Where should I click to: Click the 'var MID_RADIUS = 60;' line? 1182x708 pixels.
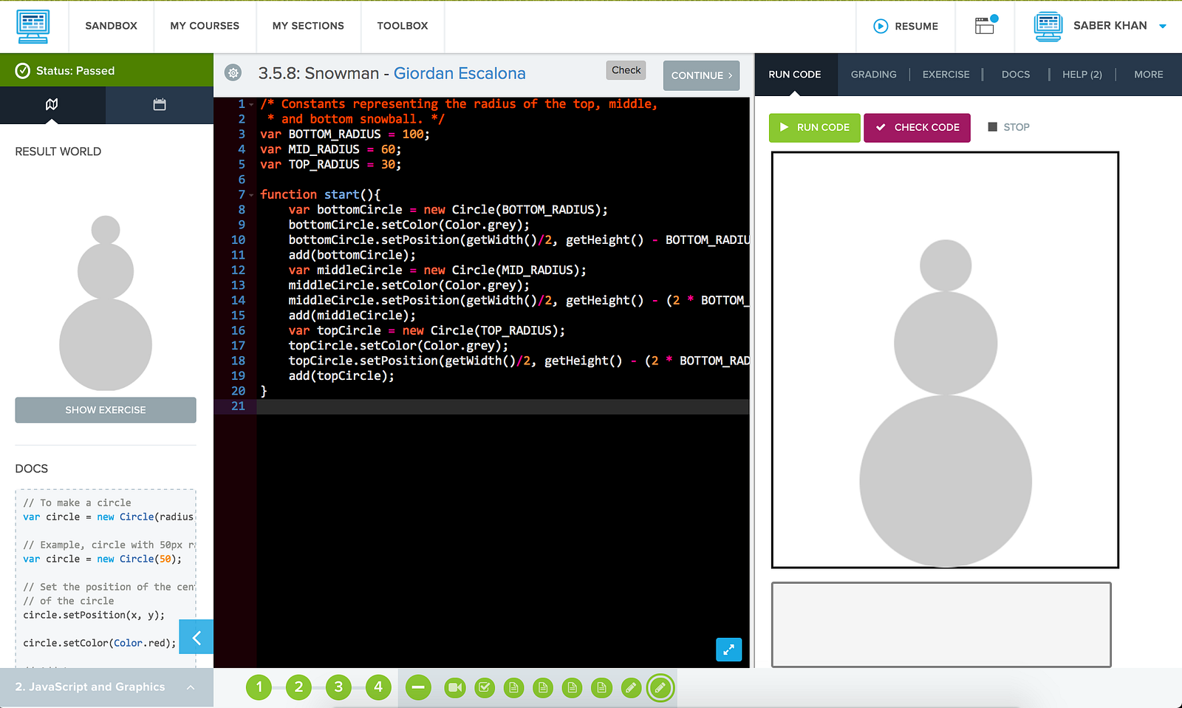[x=330, y=149]
